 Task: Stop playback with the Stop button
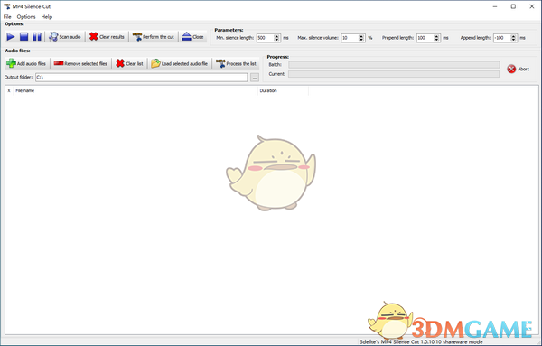23,37
